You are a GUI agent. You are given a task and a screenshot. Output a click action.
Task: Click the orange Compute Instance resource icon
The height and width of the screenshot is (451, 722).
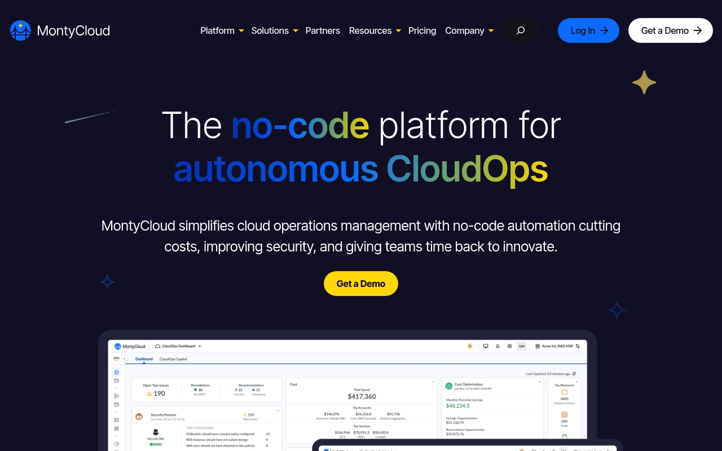coord(564,392)
